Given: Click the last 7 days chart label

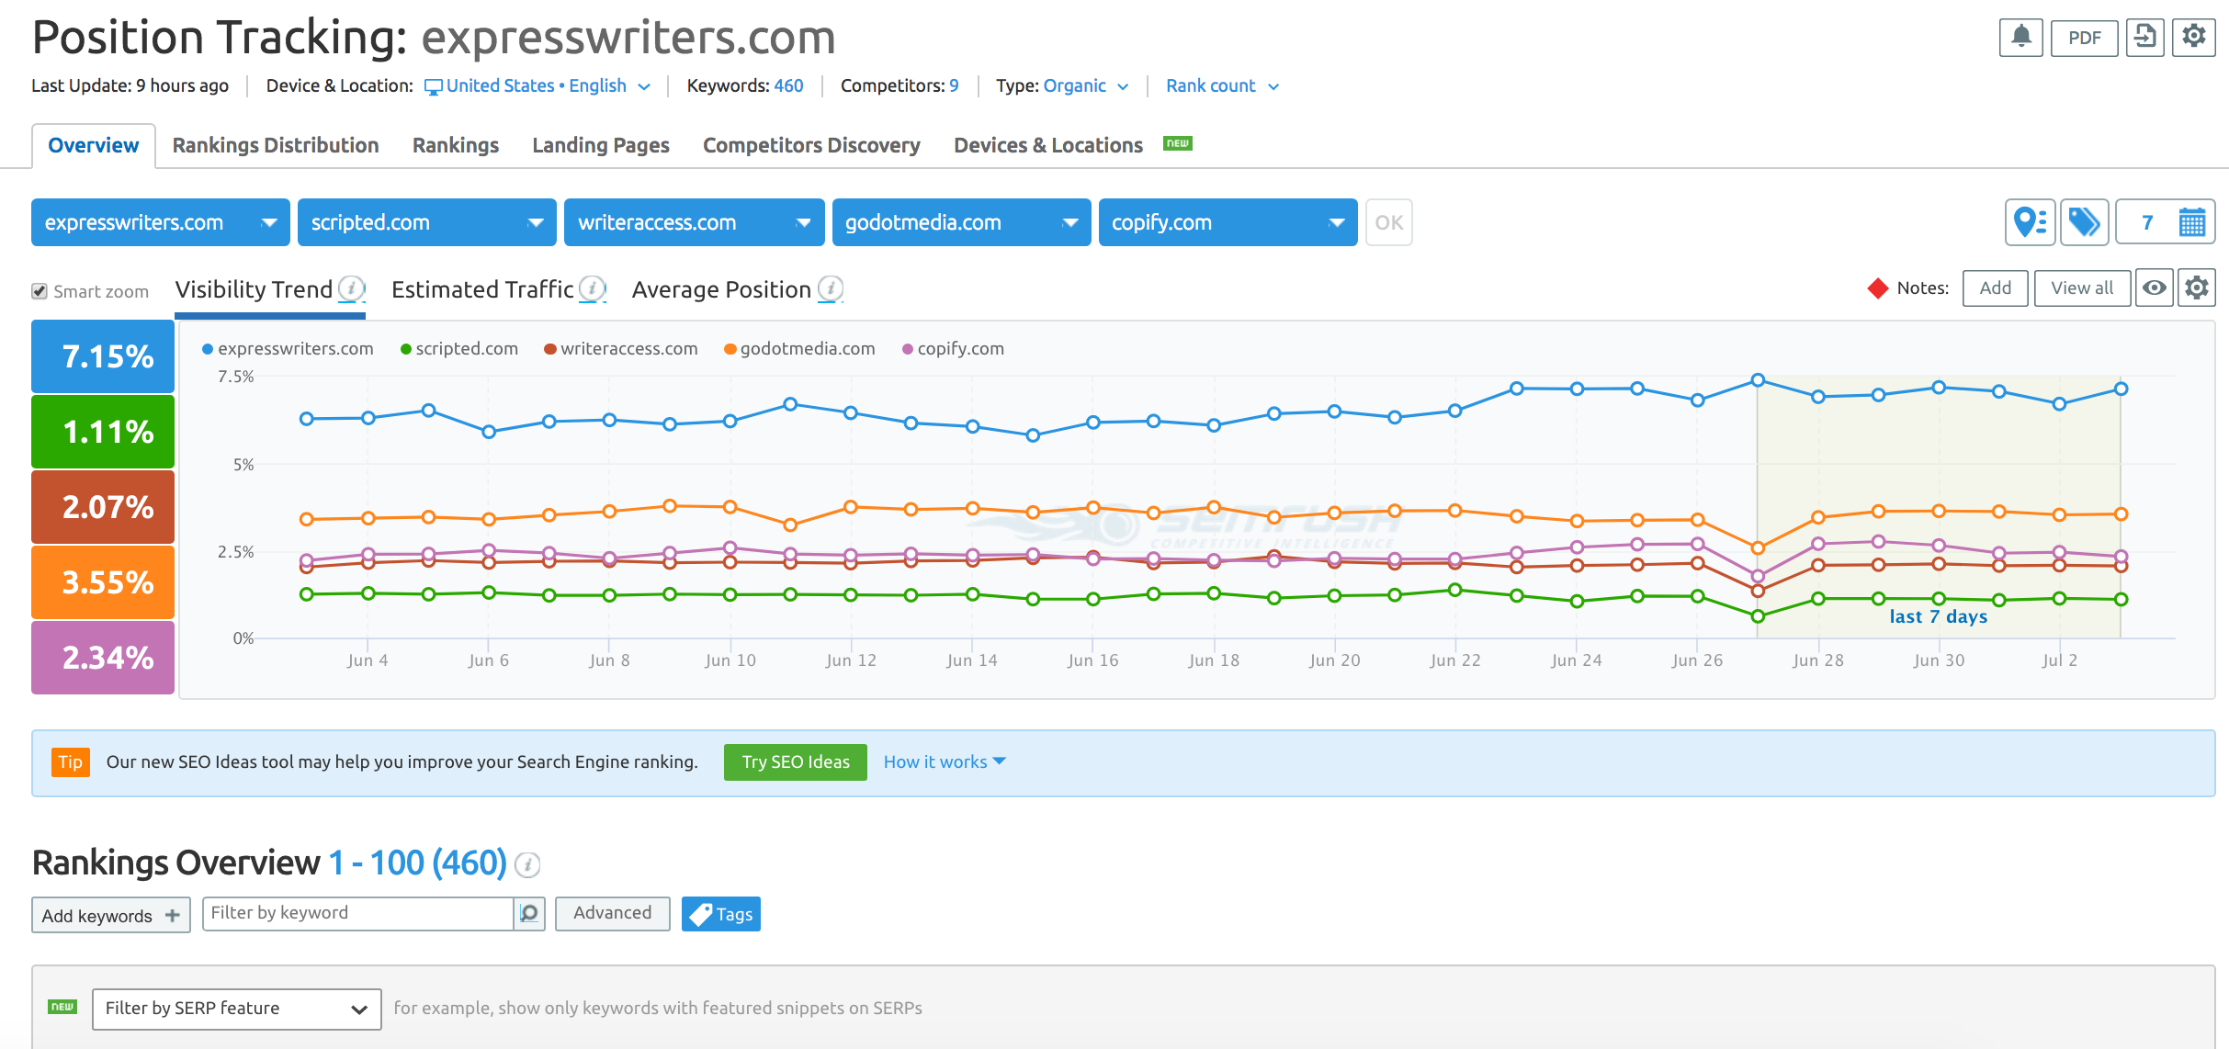Looking at the screenshot, I should point(1938,616).
